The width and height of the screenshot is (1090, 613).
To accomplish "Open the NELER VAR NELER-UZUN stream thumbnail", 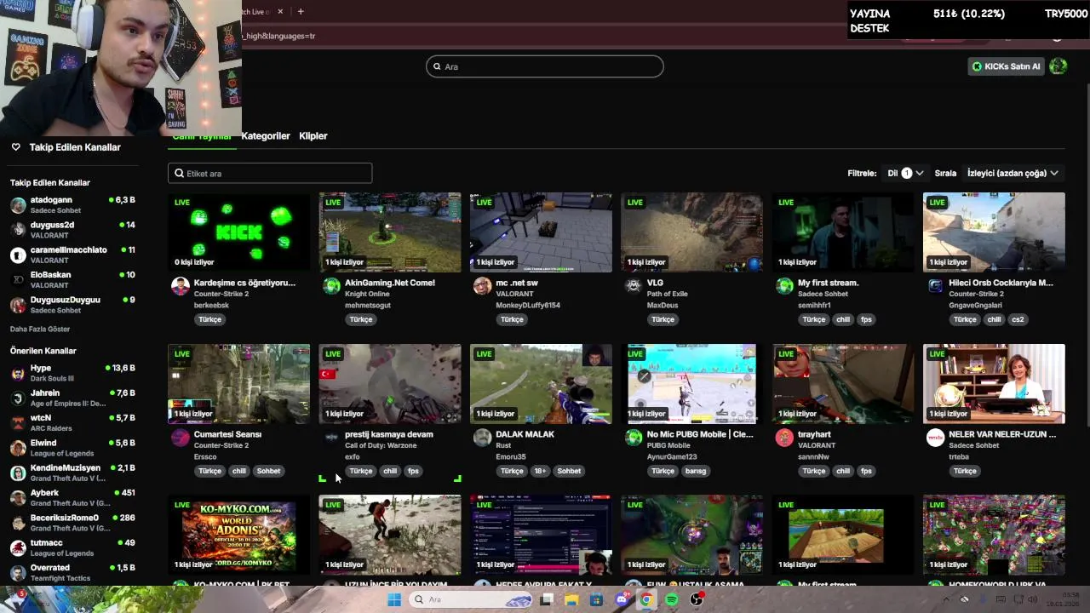I will pos(994,384).
